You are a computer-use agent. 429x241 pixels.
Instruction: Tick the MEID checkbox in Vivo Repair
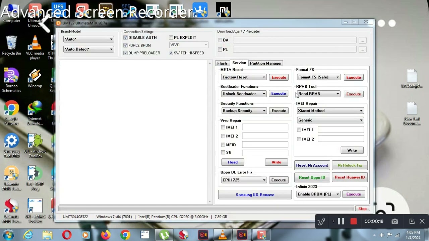tap(223, 145)
